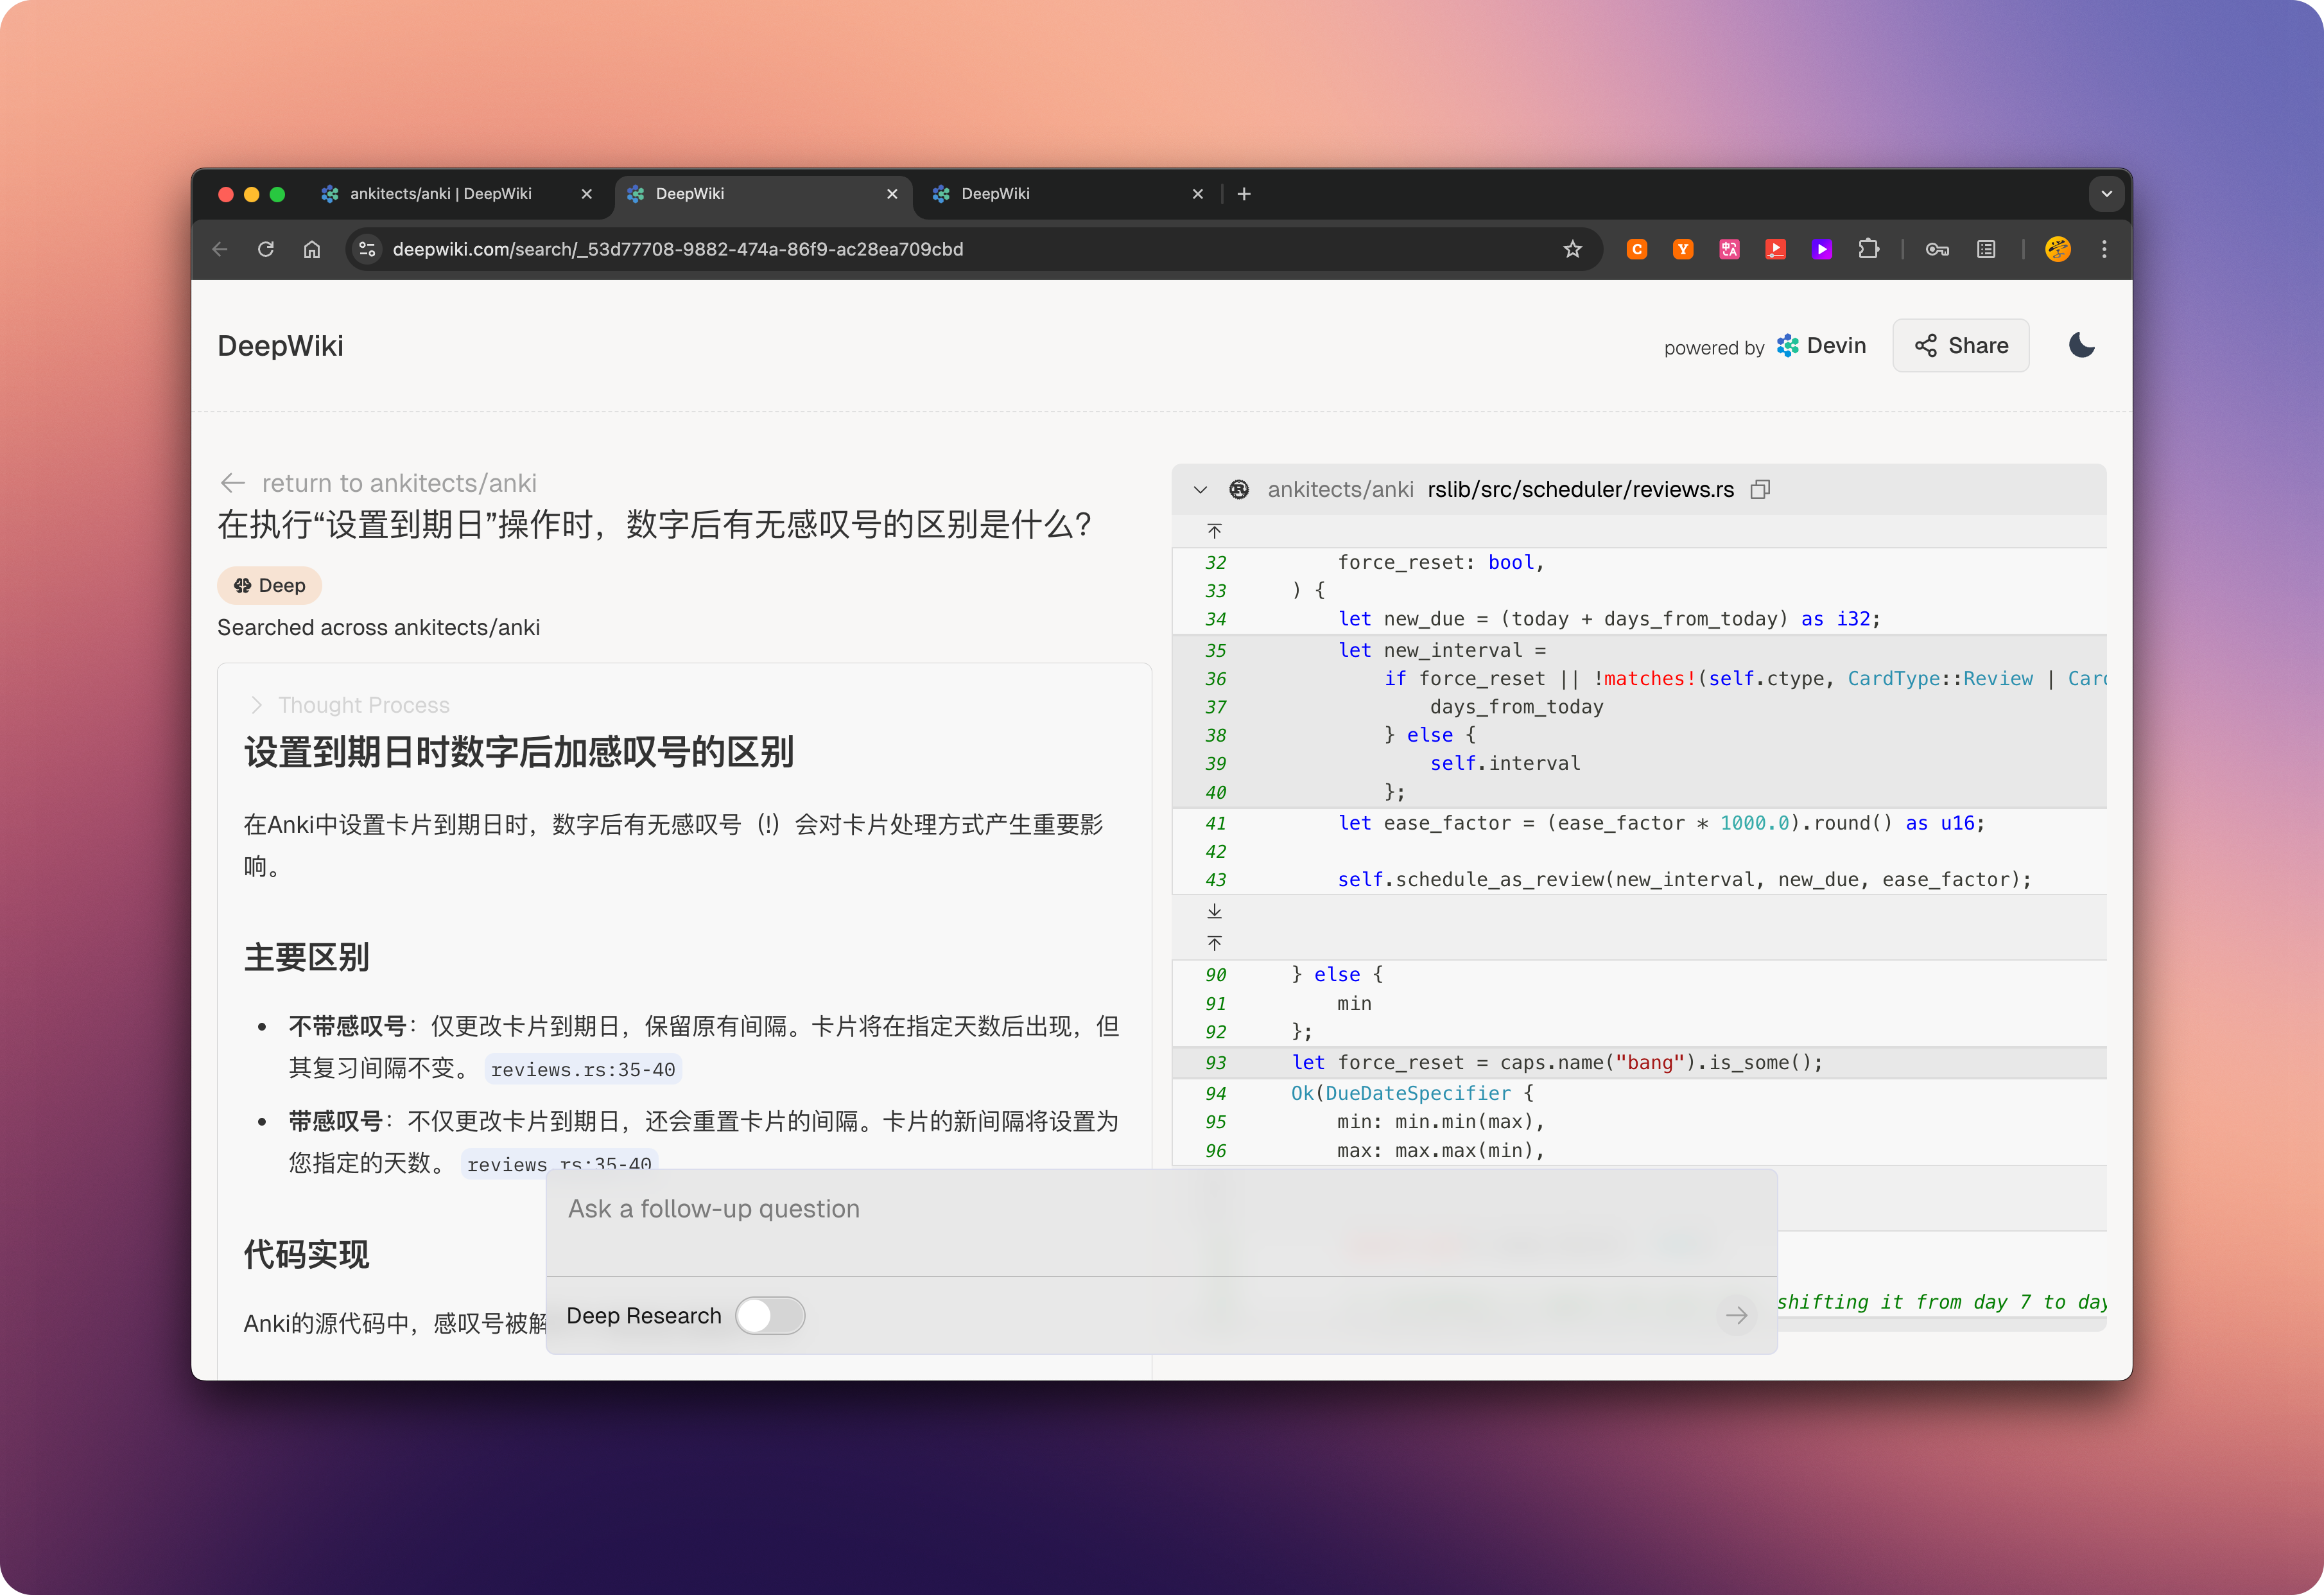Open a new browser tab
The width and height of the screenshot is (2324, 1595).
(1244, 194)
